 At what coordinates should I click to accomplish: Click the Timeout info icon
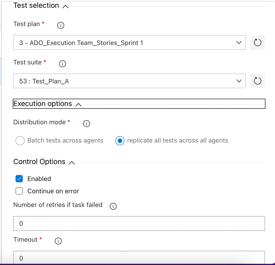(58, 241)
